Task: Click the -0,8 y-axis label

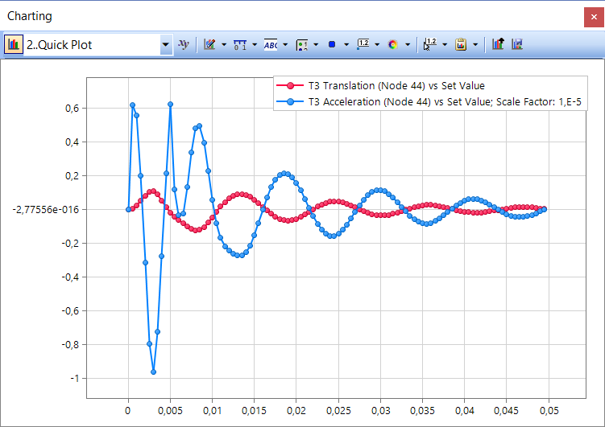Action: [x=70, y=345]
